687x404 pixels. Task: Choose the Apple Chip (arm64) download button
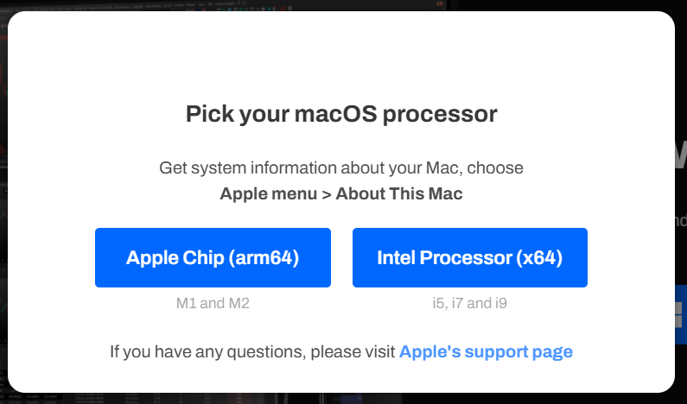tap(213, 257)
